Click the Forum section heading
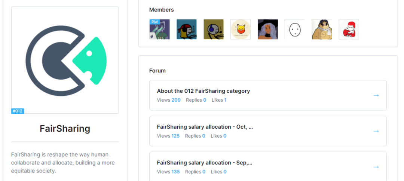Viewport: 404px width, 181px height. [x=157, y=71]
